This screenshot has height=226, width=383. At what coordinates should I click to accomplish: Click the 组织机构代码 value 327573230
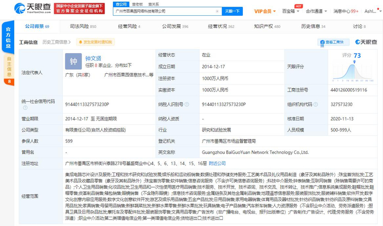[341, 105]
